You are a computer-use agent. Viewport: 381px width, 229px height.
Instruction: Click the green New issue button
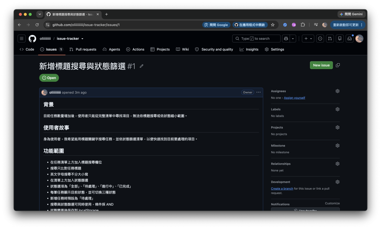point(321,65)
